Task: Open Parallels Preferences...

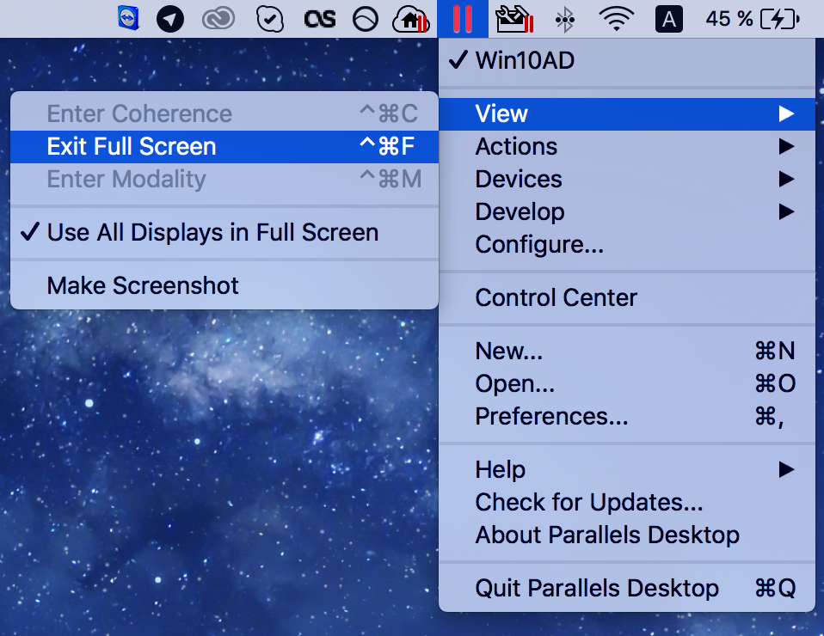Action: click(626, 416)
